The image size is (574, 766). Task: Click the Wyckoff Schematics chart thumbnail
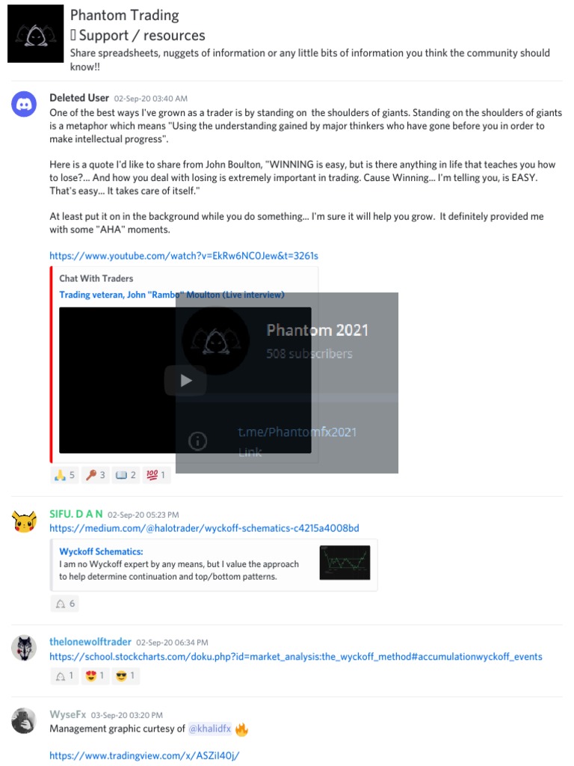pyautogui.click(x=345, y=563)
